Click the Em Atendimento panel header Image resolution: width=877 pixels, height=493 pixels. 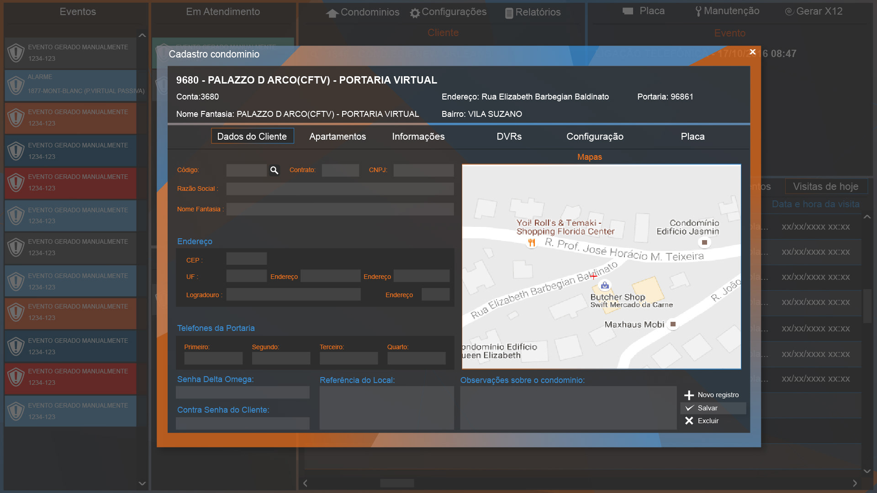point(223,12)
